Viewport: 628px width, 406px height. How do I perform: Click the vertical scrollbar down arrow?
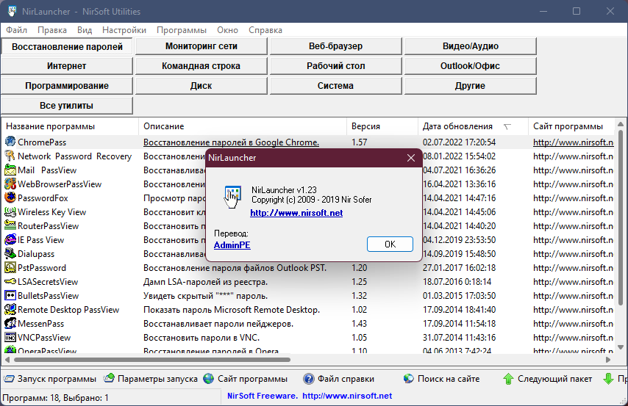[x=621, y=347]
